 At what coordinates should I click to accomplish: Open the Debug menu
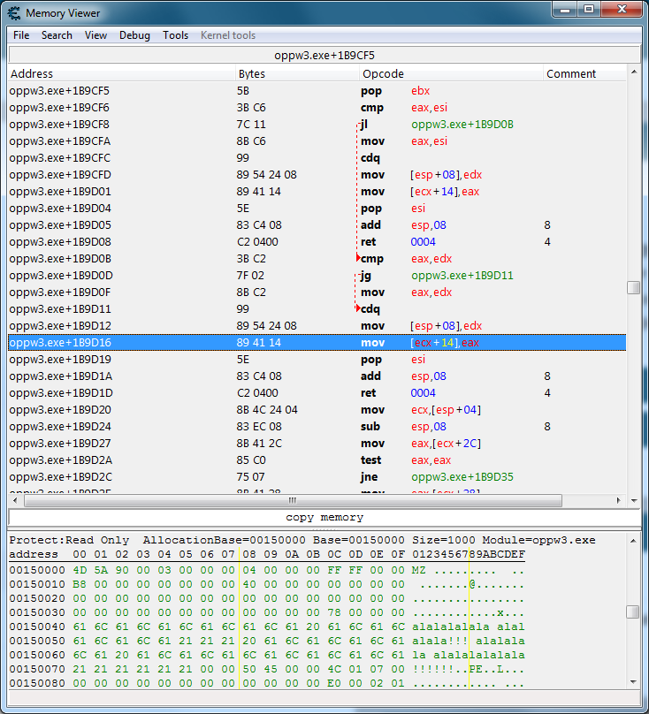point(134,35)
